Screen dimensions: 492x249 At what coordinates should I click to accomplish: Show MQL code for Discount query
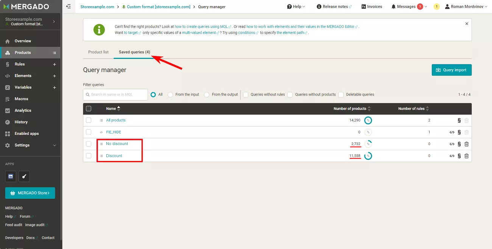pos(452,156)
